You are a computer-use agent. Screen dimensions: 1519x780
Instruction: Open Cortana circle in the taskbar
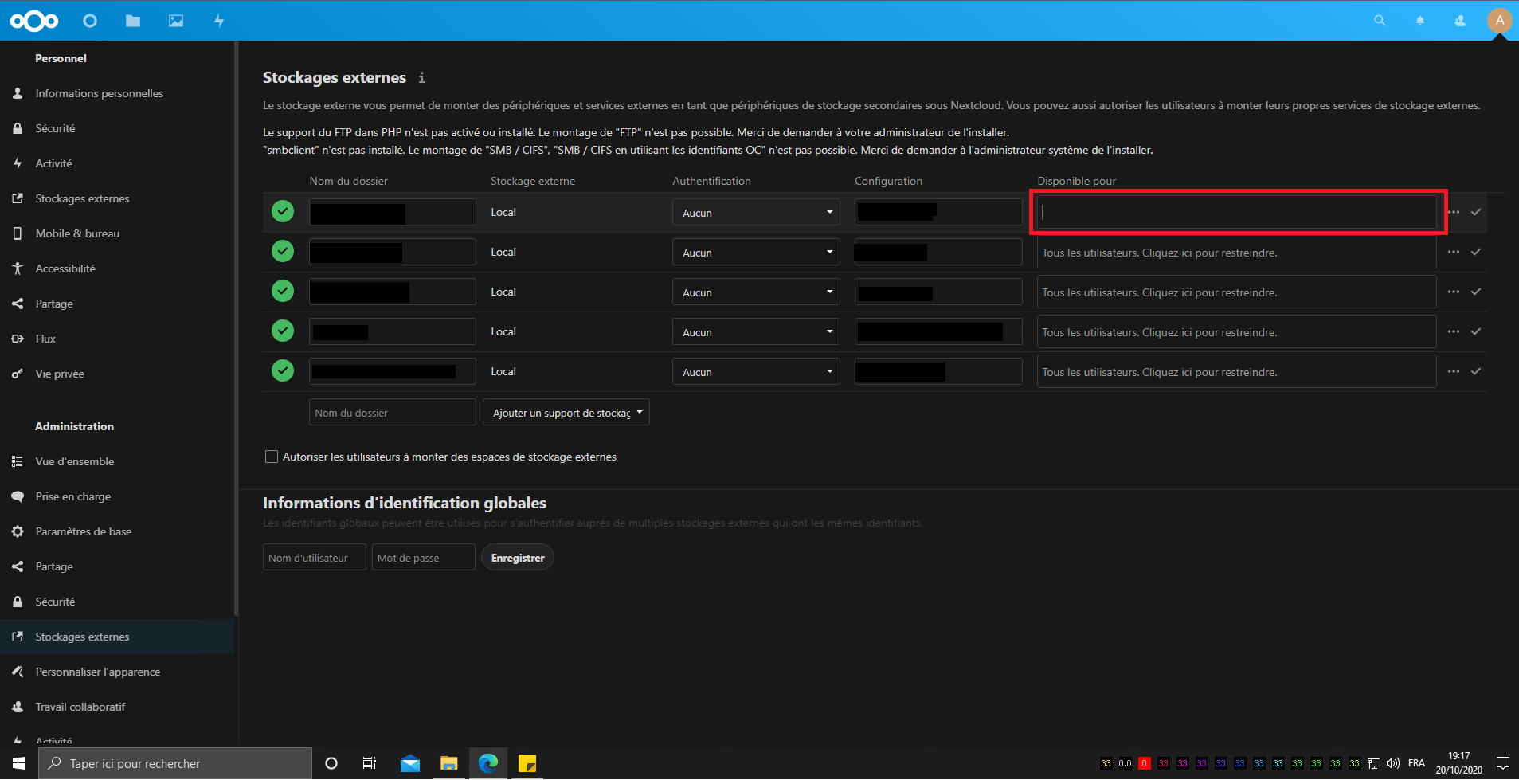(x=331, y=763)
